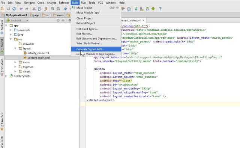Click Collapse All icon in Project panel
This screenshot has width=240, height=148.
(63, 20)
